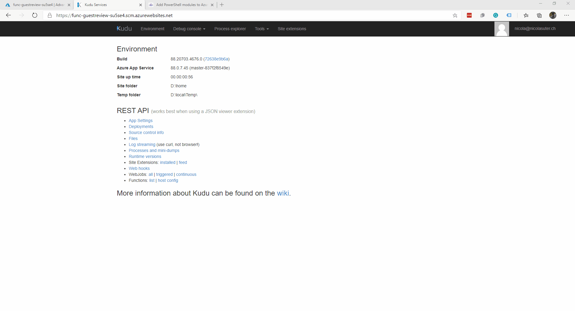
Task: Refresh the current page
Action: [x=35, y=15]
